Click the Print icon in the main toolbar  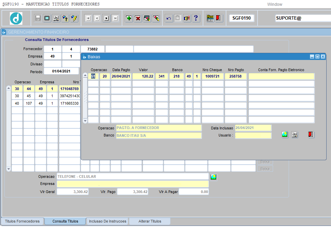(56, 18)
